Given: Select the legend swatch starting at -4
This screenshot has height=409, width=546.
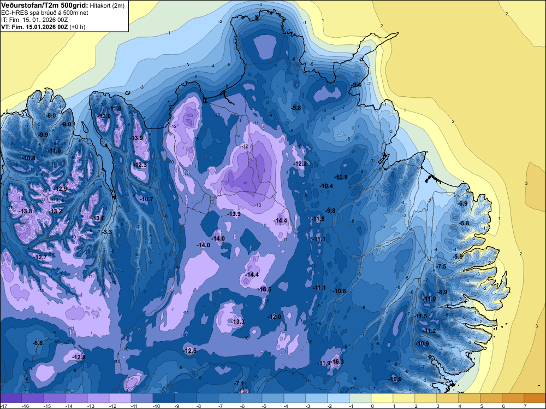Looking at the screenshot, I should pos(295,398).
